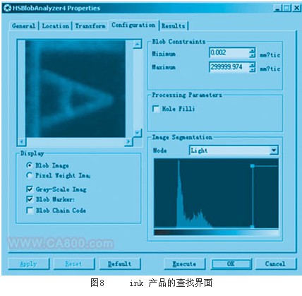Click the Default button

(x=120, y=264)
